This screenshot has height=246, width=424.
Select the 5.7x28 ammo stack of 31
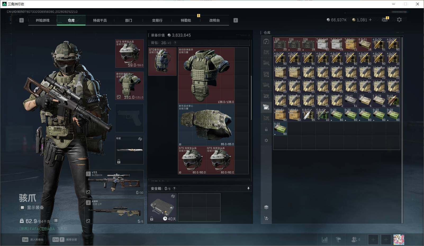[379, 101]
